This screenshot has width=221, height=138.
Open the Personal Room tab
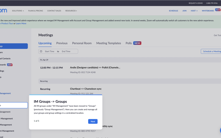(82, 43)
